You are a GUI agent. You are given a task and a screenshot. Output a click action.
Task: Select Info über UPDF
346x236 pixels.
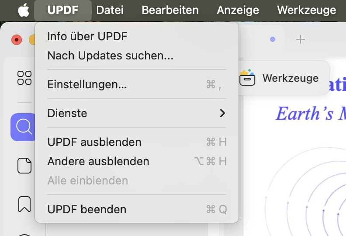(x=137, y=36)
